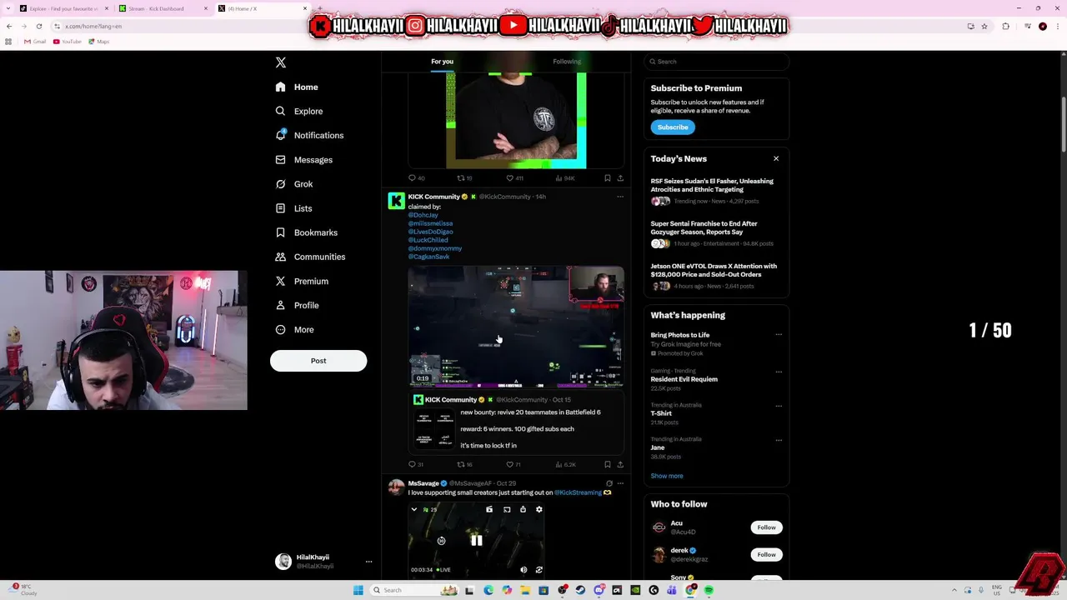Viewport: 1067px width, 600px height.
Task: Dismiss the Today's News panel
Action: (776, 158)
